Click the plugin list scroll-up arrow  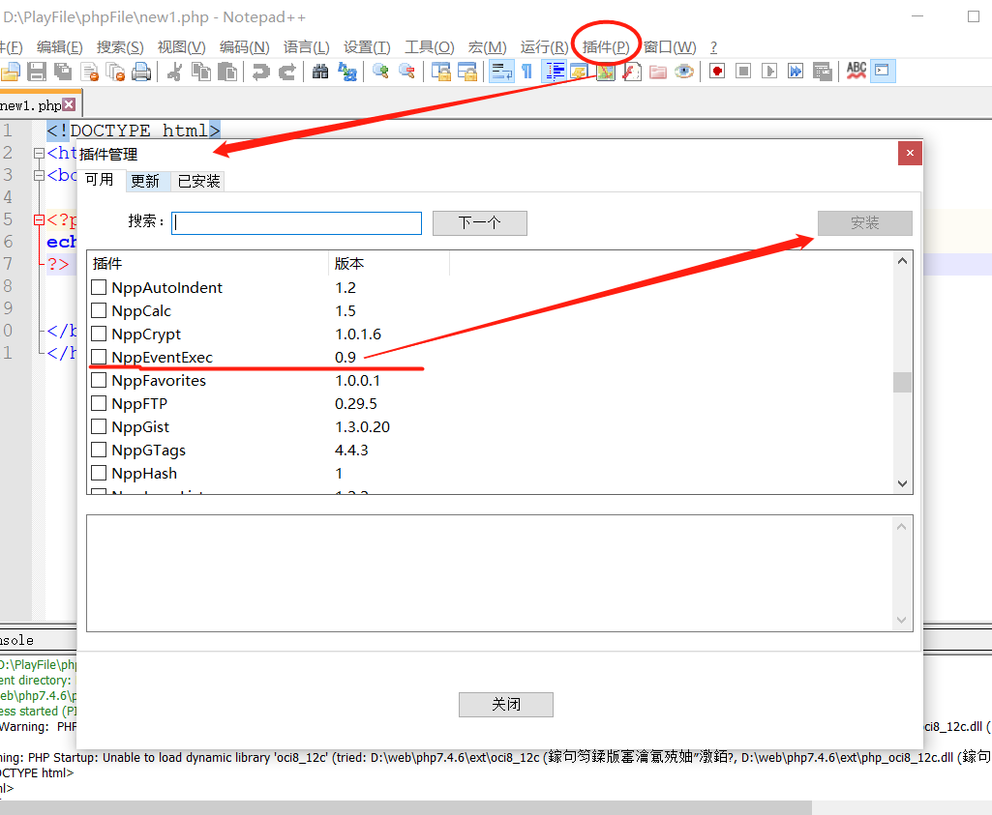(902, 261)
